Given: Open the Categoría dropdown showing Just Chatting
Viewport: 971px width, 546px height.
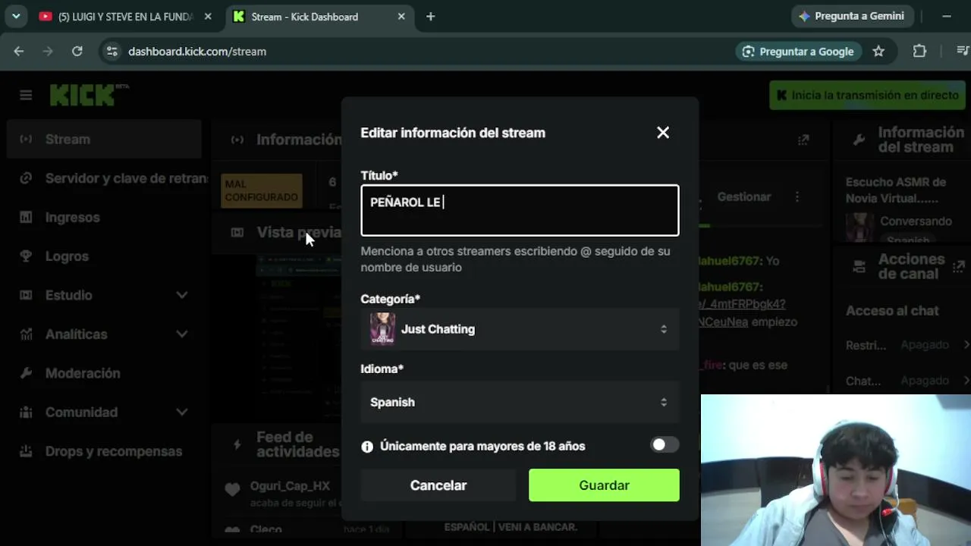Looking at the screenshot, I should (520, 329).
